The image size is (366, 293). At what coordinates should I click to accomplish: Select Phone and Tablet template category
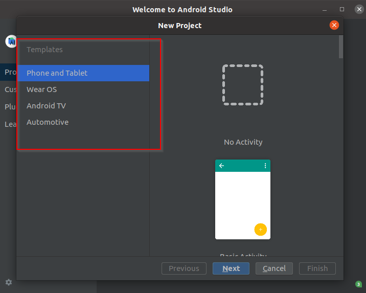pyautogui.click(x=83, y=73)
